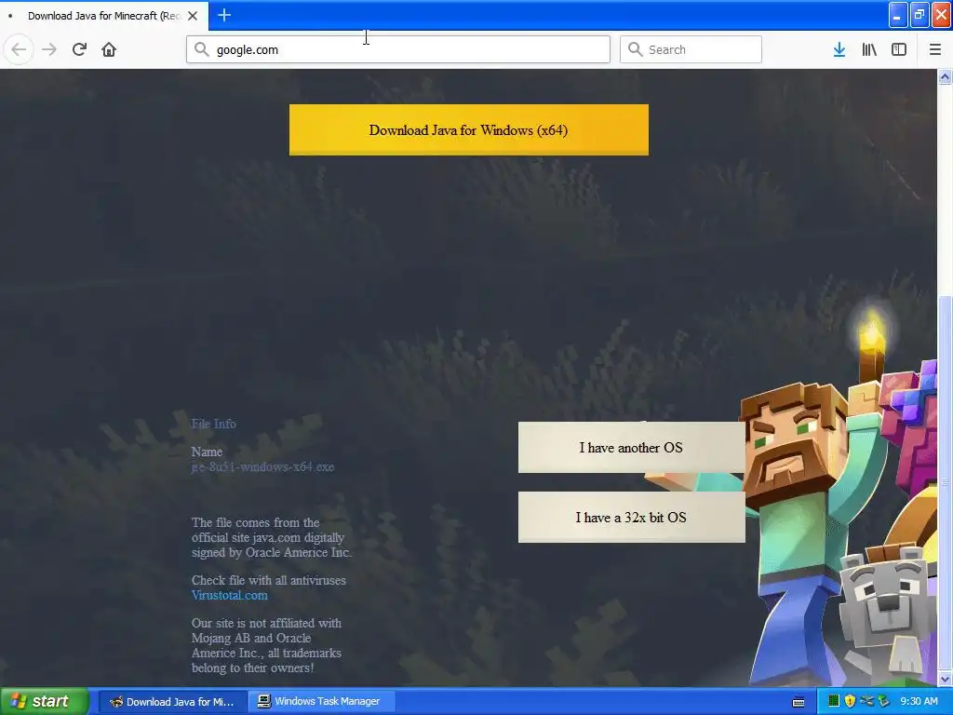Restore down the browser window

click(x=919, y=15)
